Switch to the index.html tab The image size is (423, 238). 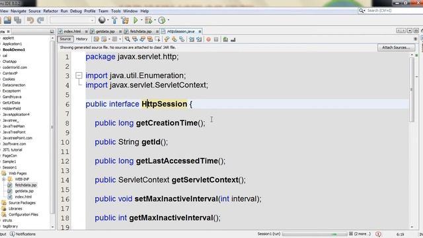tap(73, 32)
